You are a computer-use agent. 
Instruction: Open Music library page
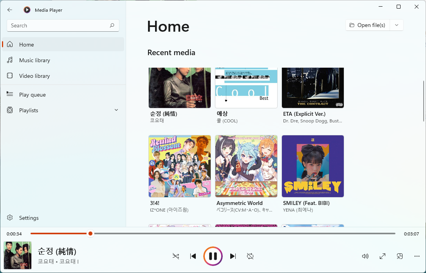coord(34,60)
